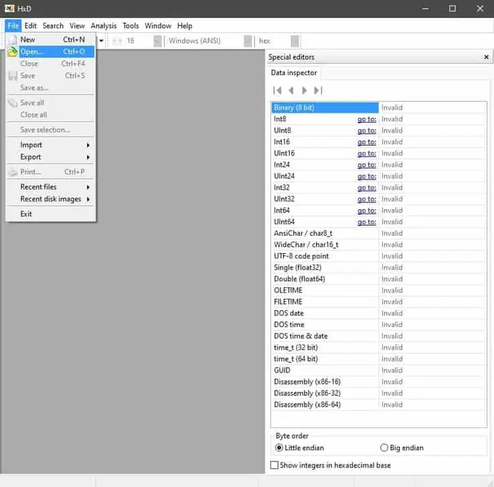
Task: Expand the Export submenu
Action: tap(50, 157)
